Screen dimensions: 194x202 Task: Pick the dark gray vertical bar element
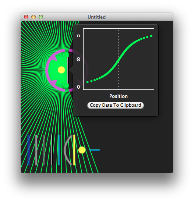44,150
